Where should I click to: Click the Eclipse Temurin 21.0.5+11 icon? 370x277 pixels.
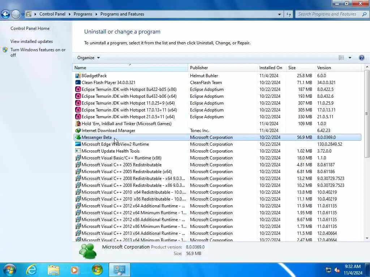(78, 116)
